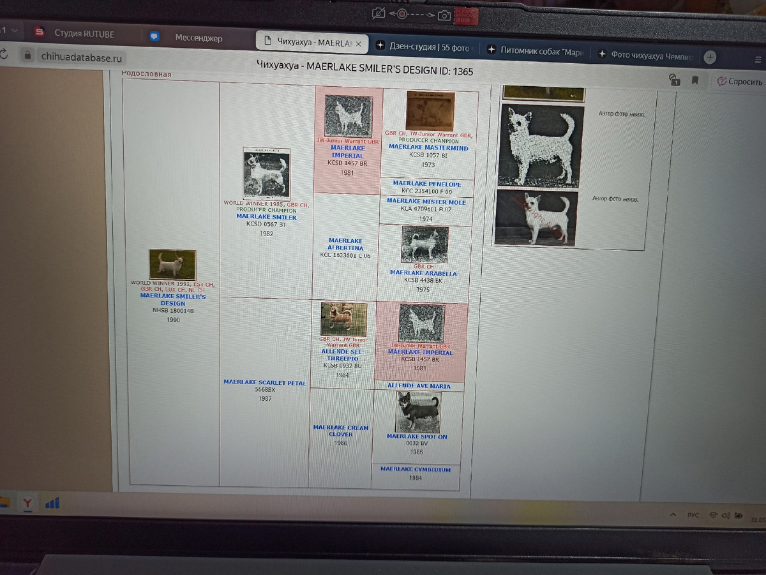The height and width of the screenshot is (575, 766).
Task: Open the MAERLAKE SMILER link
Action: [266, 217]
